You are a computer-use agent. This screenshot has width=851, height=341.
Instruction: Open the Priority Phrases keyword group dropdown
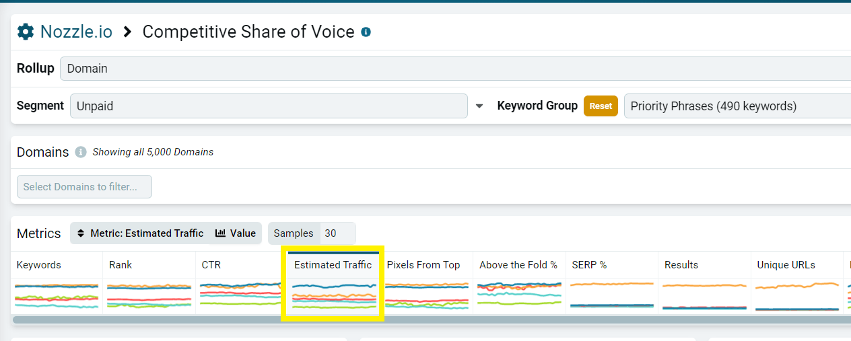[x=737, y=106]
